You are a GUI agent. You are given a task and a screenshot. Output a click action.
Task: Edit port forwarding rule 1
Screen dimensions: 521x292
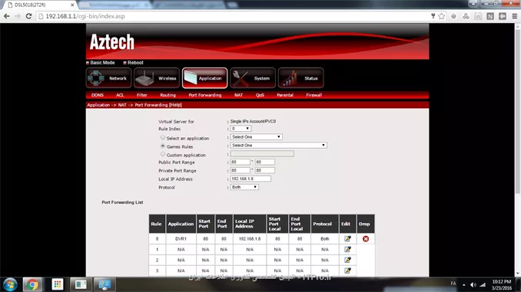(347, 249)
